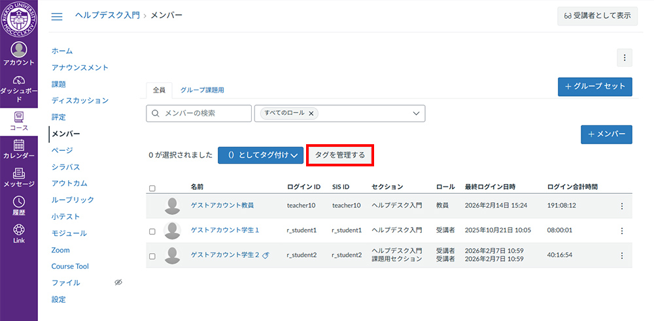Tick the select-all checkbox in table header
Image resolution: width=654 pixels, height=321 pixels.
(x=152, y=189)
